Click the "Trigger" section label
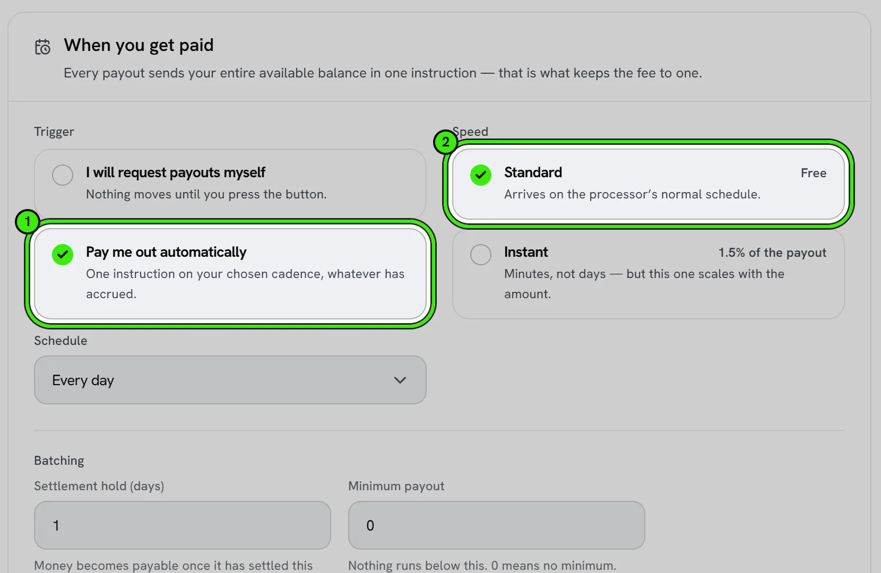 pos(54,132)
